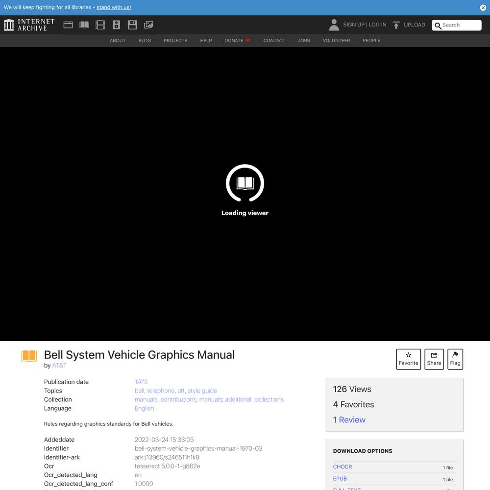Open the Web (Wayback Machine) icon
The image size is (490, 490).
click(x=68, y=24)
